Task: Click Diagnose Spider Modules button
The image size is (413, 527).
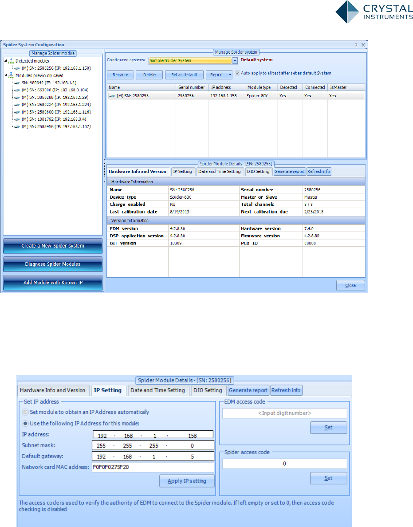Action: (53, 264)
